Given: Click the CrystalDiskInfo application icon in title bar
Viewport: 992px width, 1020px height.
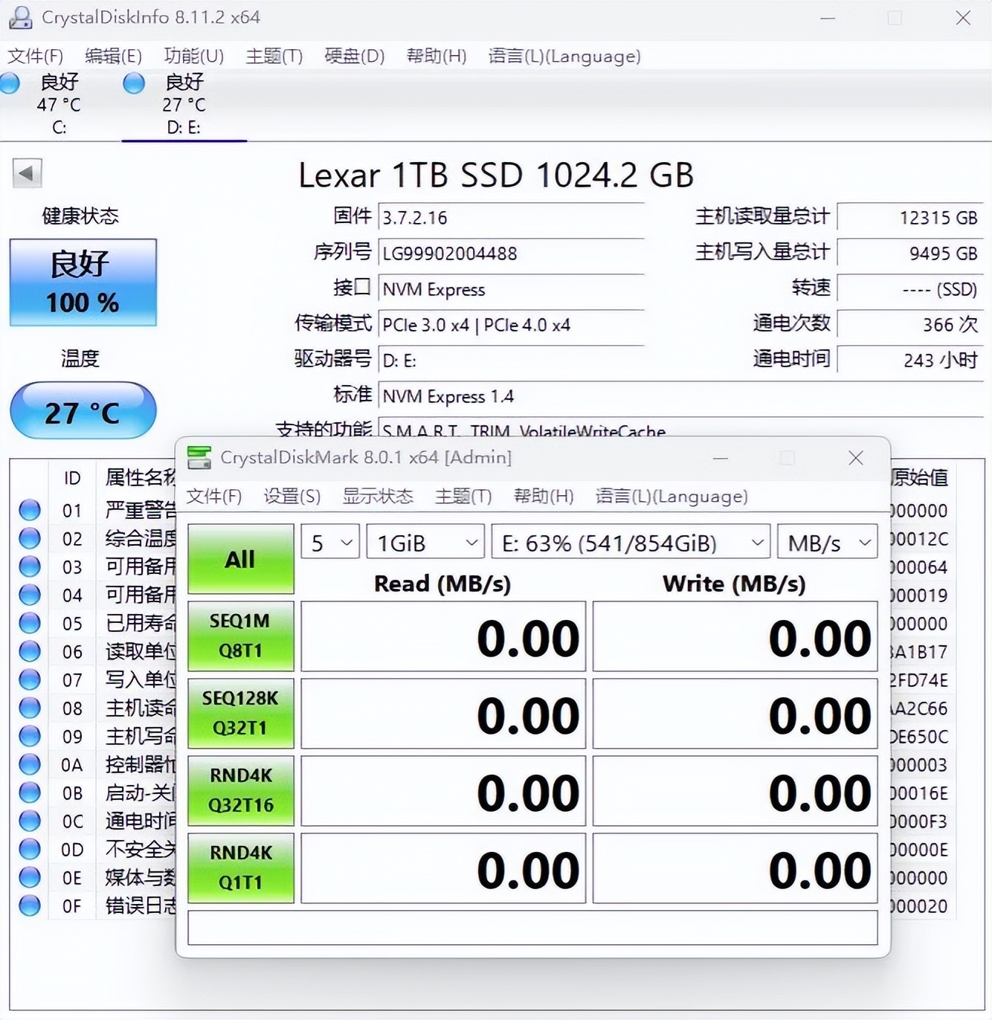Looking at the screenshot, I should (x=19, y=16).
